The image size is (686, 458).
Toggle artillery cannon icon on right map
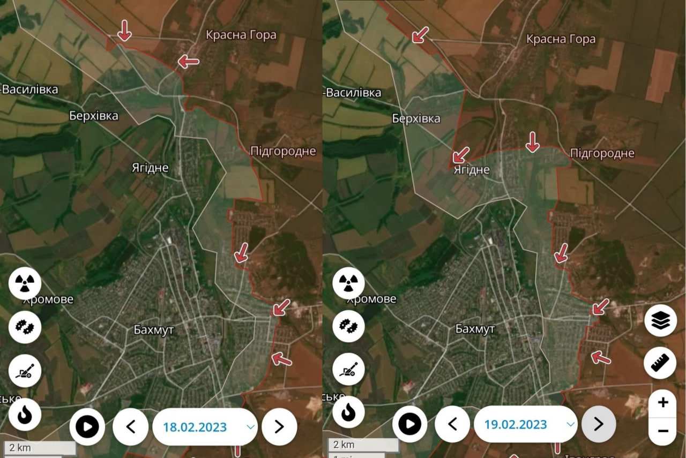click(348, 370)
